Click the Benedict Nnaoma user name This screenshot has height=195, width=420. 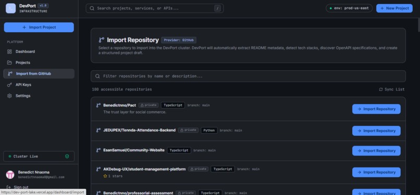(34, 172)
